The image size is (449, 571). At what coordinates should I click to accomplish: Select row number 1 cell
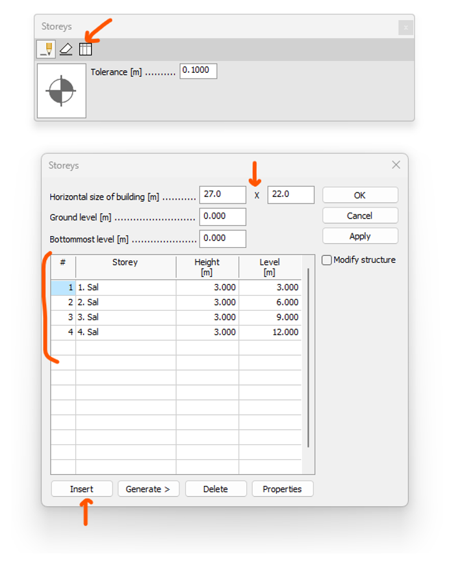tap(63, 287)
